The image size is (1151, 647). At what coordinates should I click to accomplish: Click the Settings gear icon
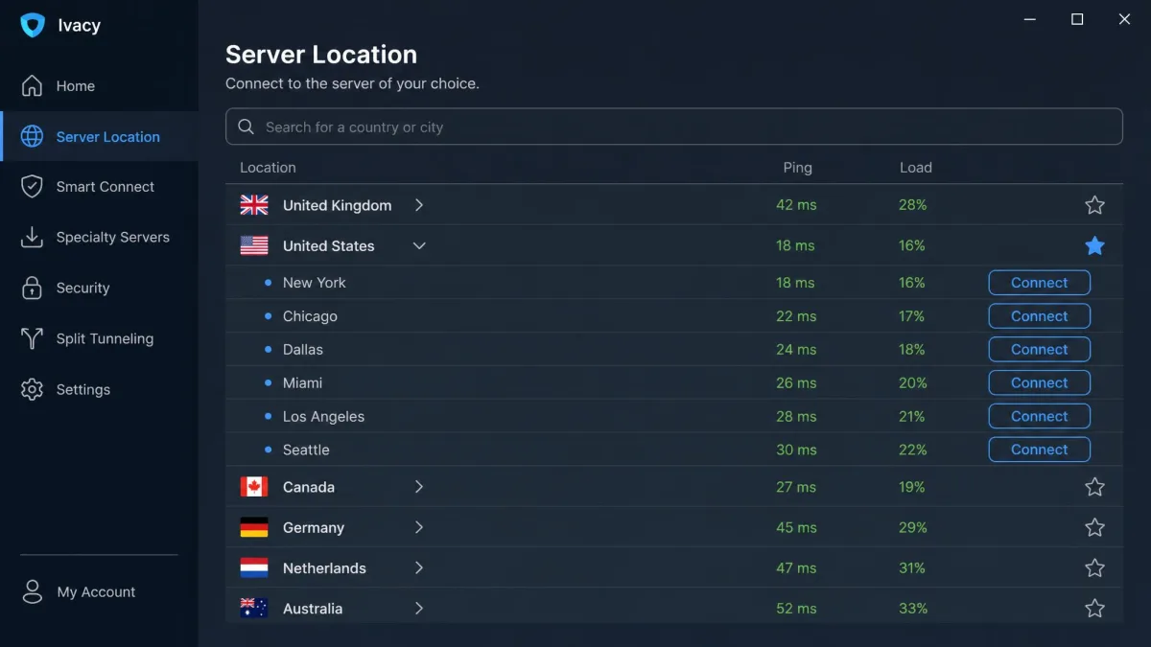[32, 389]
